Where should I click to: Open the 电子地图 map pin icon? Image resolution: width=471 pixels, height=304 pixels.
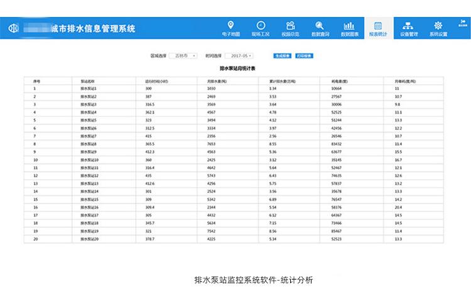pos(230,25)
